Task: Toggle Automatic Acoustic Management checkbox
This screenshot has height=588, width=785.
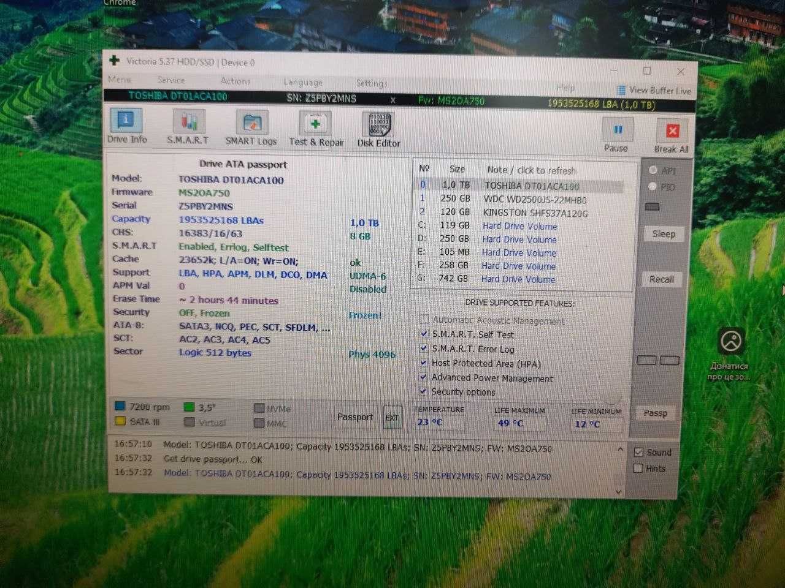Action: [x=424, y=319]
